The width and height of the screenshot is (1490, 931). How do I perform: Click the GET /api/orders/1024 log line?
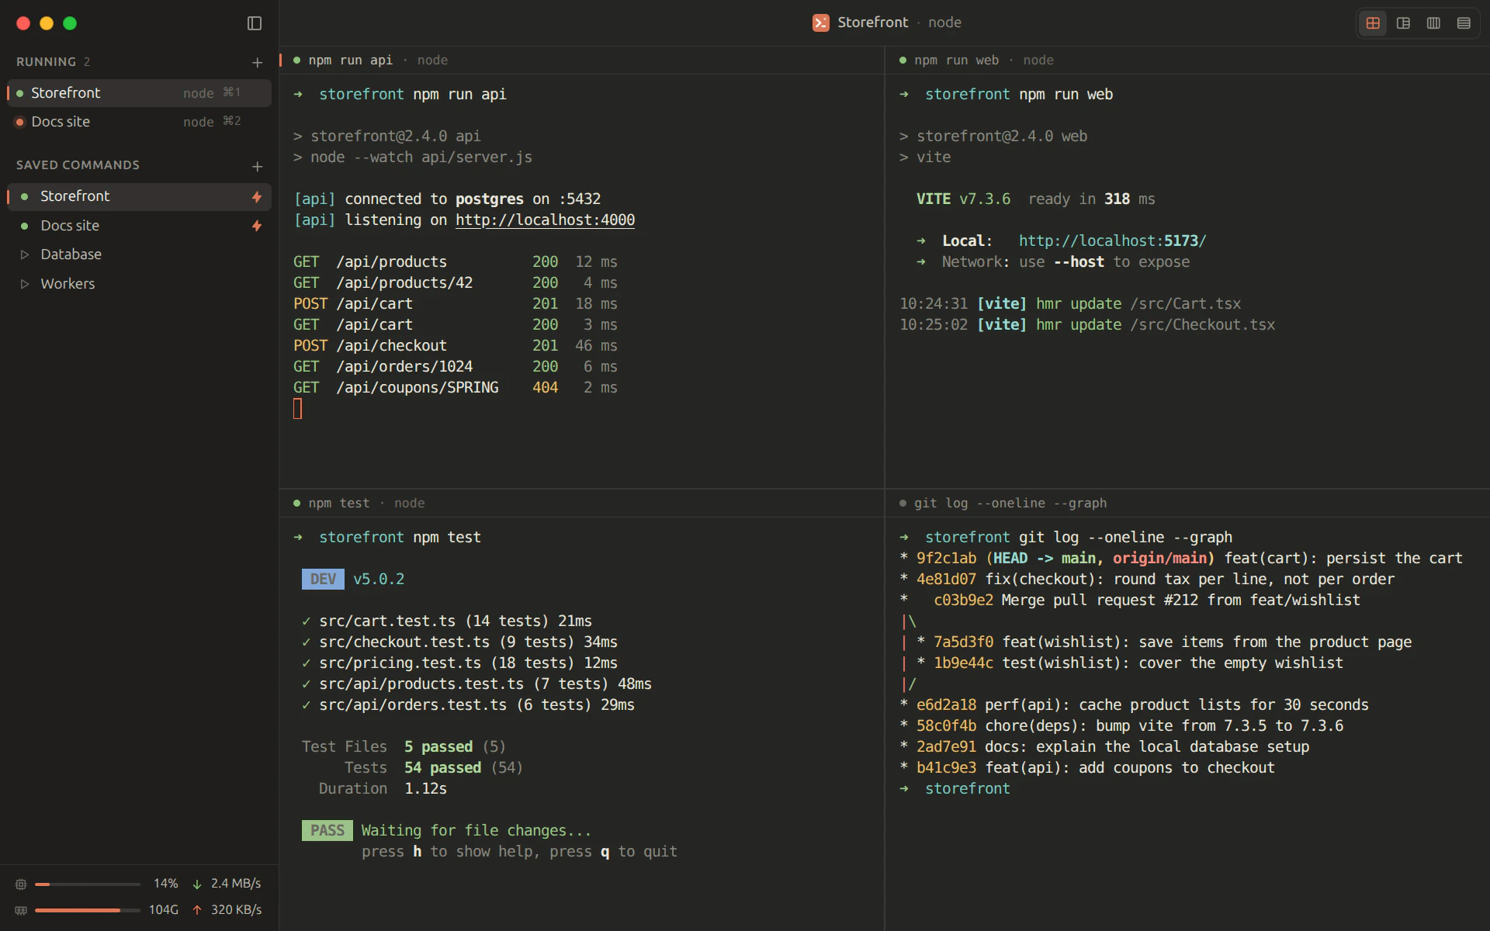click(x=456, y=366)
